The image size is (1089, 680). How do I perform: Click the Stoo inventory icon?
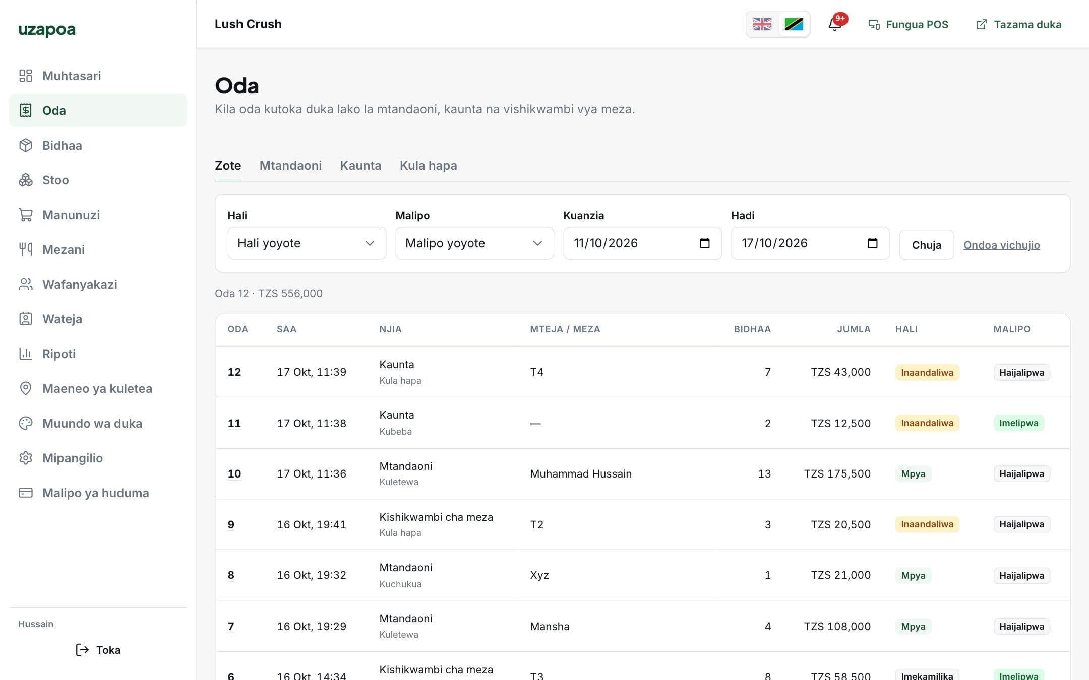pos(26,180)
